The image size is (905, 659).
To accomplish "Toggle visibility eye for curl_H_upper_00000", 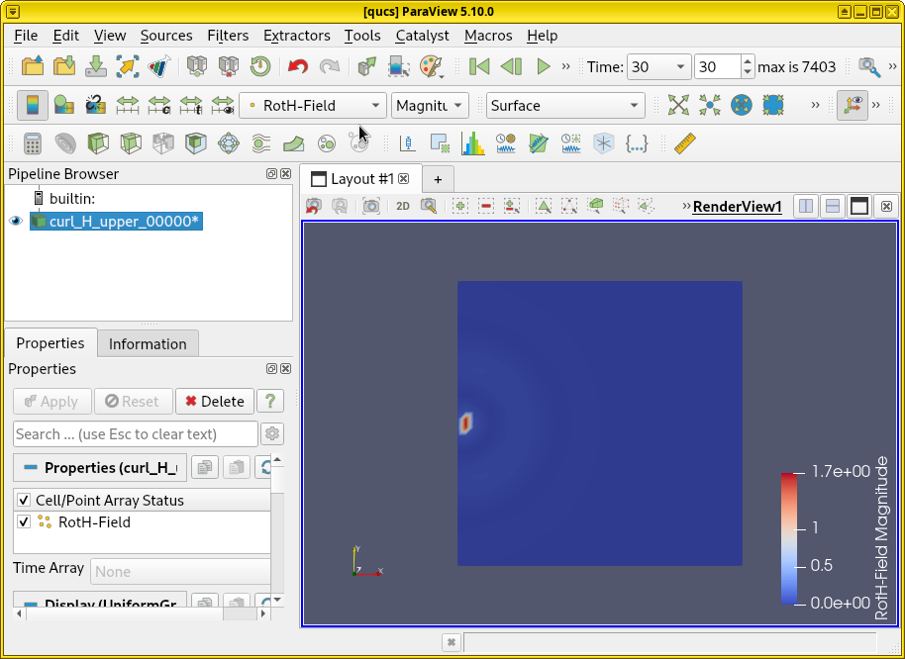I will tap(16, 222).
